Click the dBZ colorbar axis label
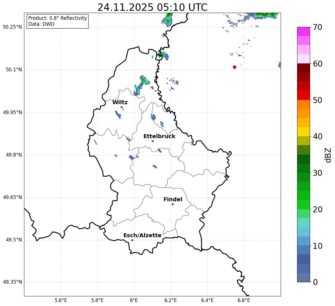The height and width of the screenshot is (306, 335). (x=328, y=155)
